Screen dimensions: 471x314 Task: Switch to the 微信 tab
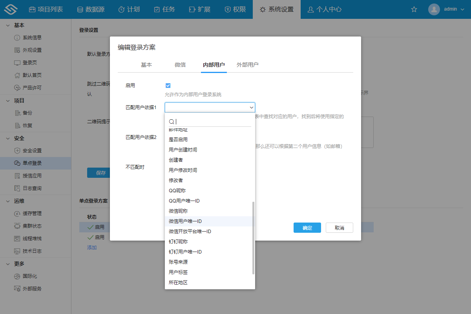[180, 64]
